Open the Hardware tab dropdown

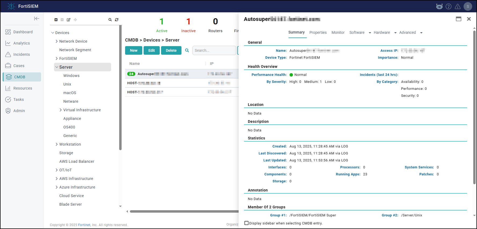pos(395,33)
